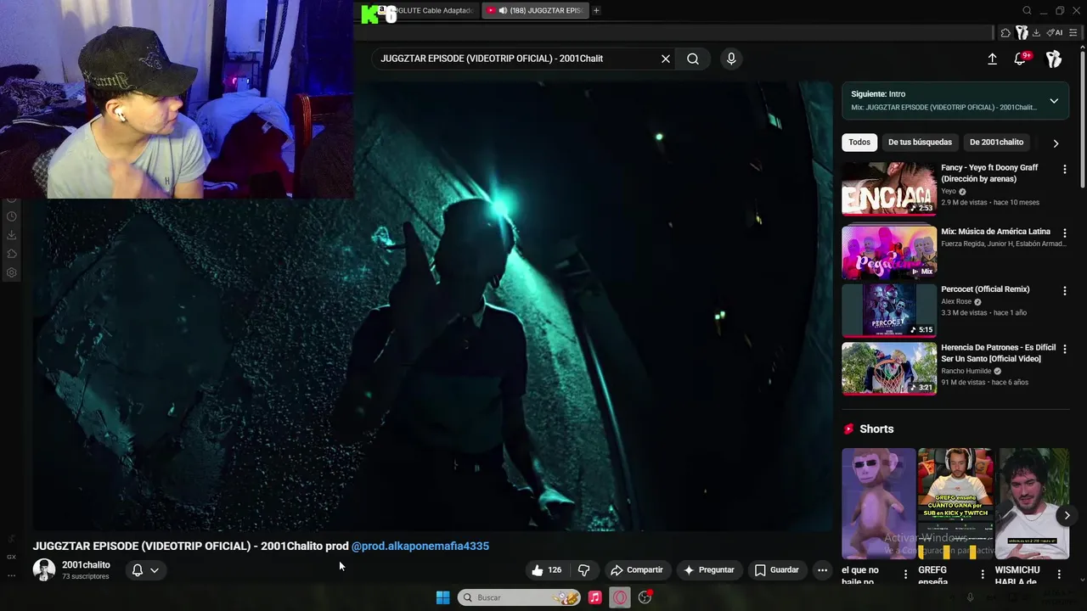Open the dancing monkey short thumbnail

(x=878, y=503)
